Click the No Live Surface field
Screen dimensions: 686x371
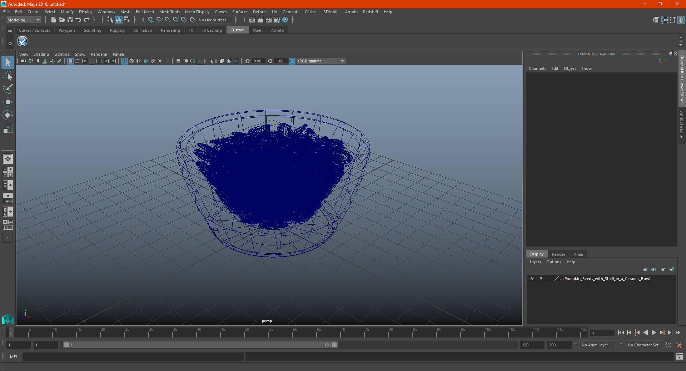tap(214, 20)
